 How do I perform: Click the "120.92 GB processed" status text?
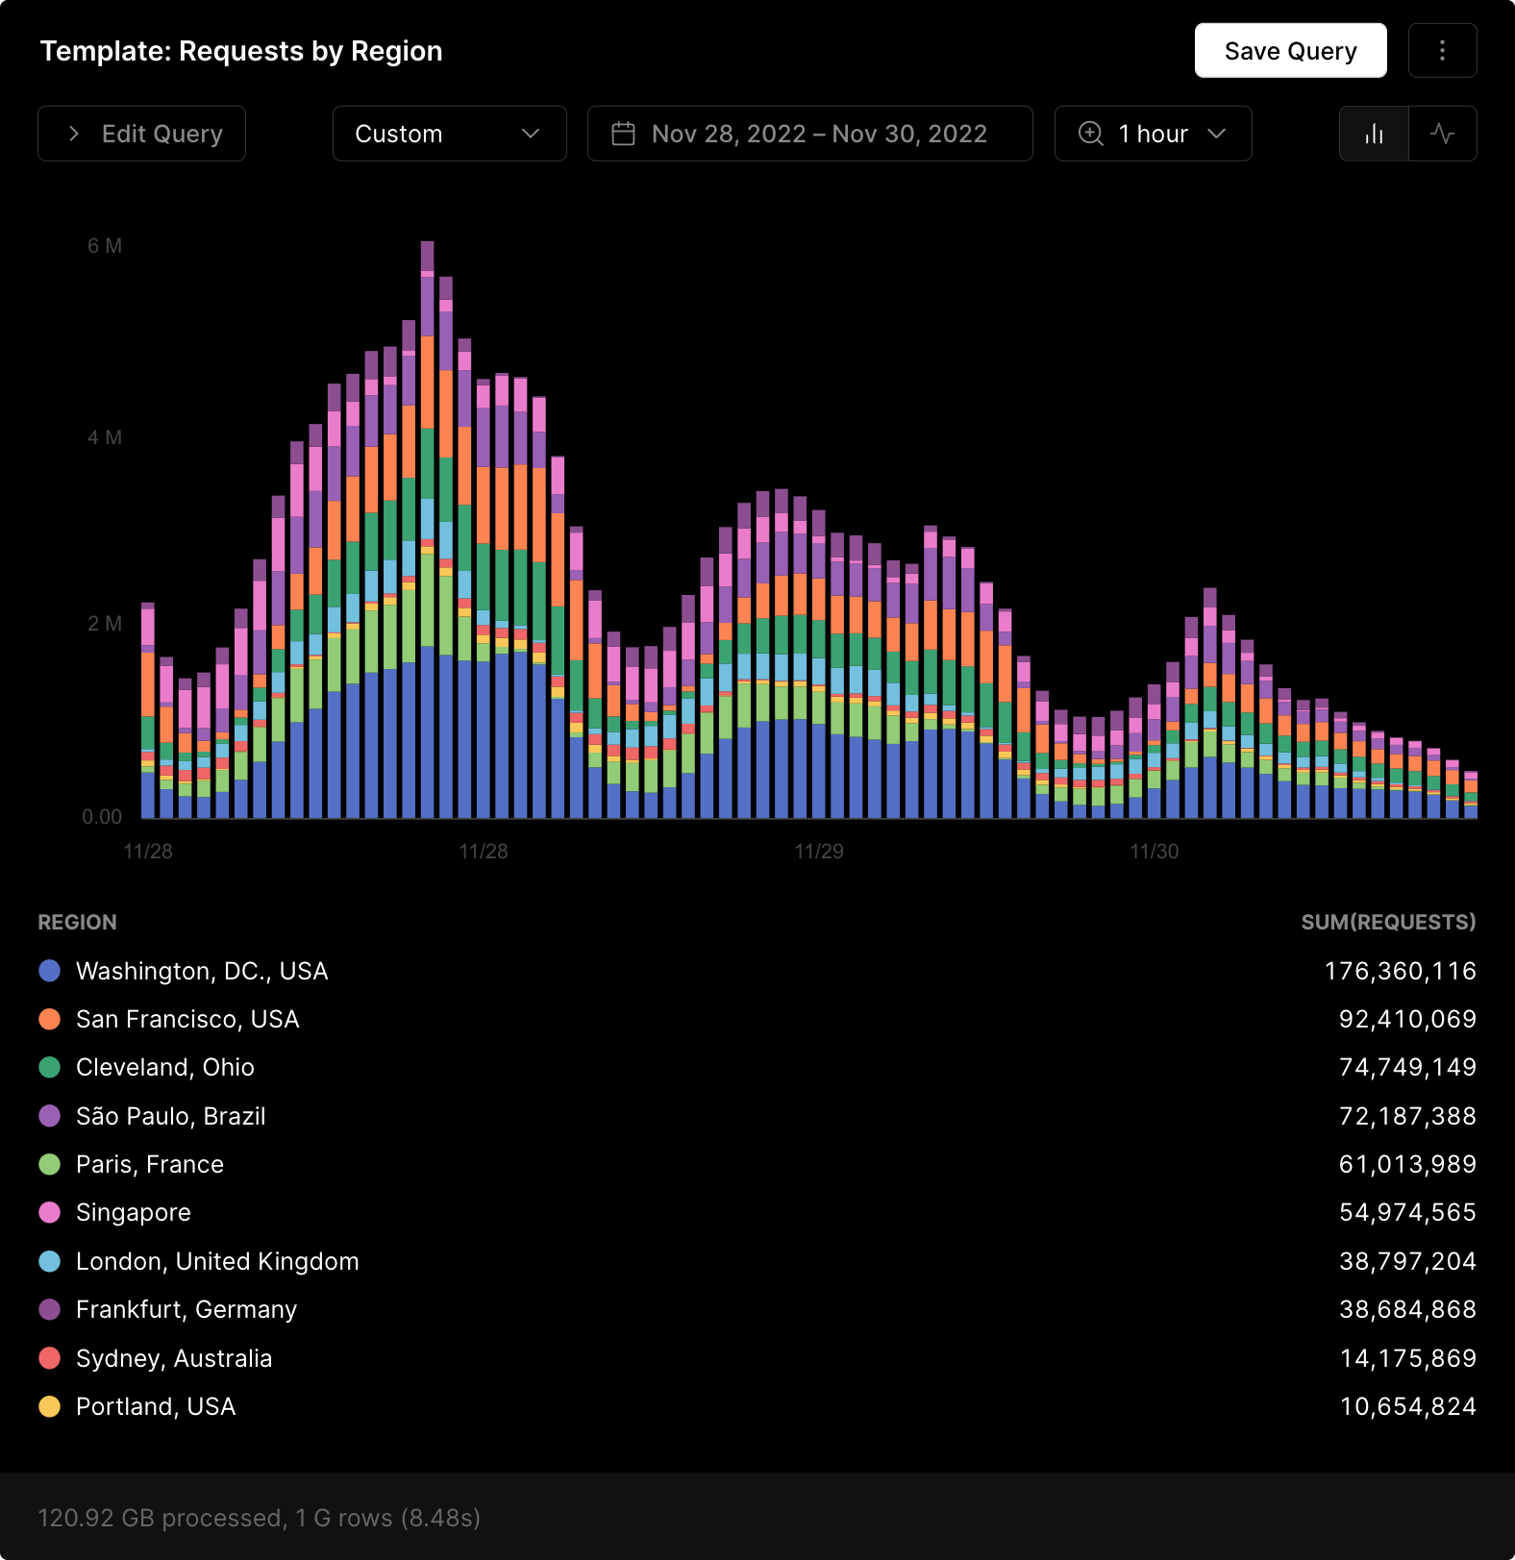pyautogui.click(x=159, y=1518)
